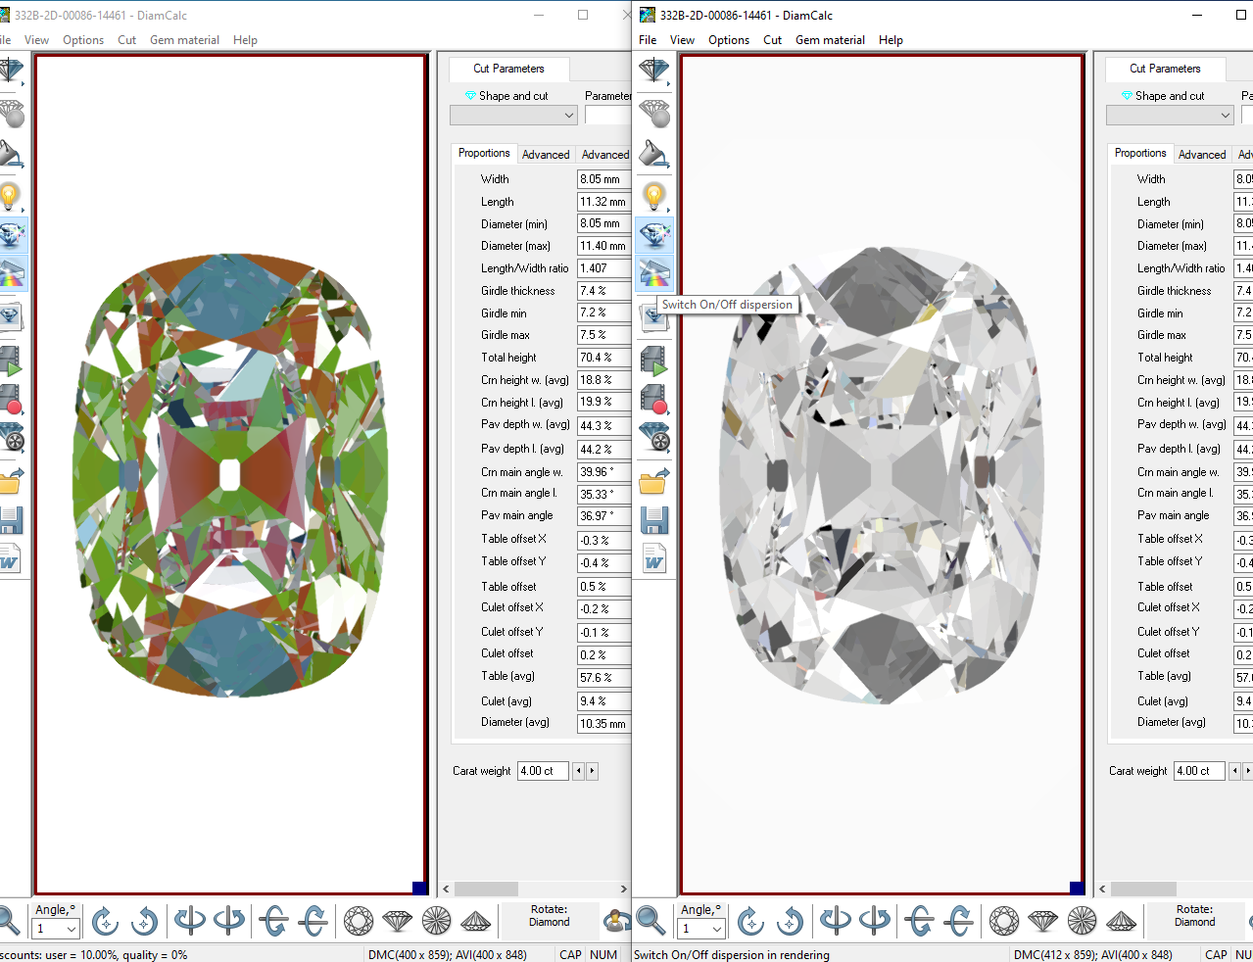Rotate left around vertical axis in left window
This screenshot has height=962, width=1253.
click(190, 921)
